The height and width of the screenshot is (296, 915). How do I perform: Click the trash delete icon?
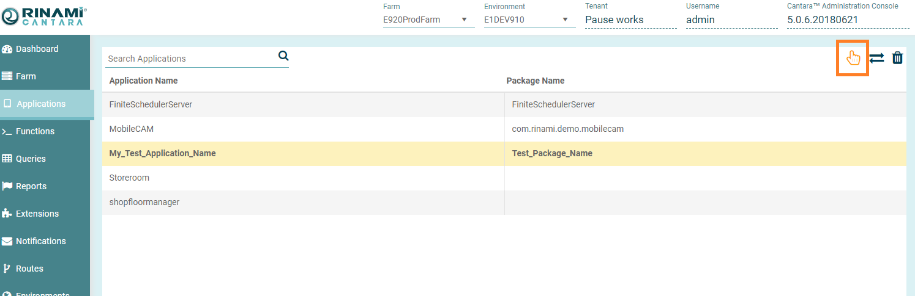[897, 58]
